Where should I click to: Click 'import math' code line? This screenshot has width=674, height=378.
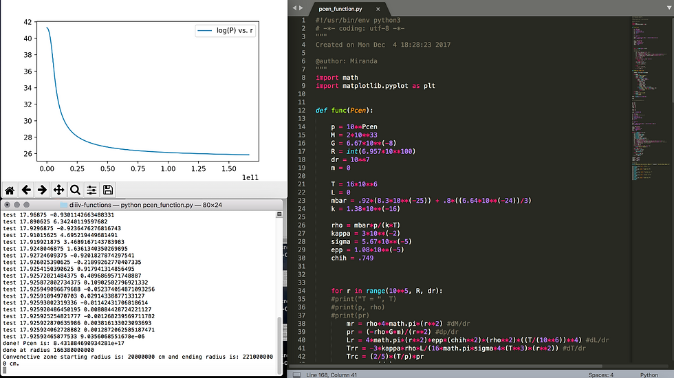pos(337,78)
